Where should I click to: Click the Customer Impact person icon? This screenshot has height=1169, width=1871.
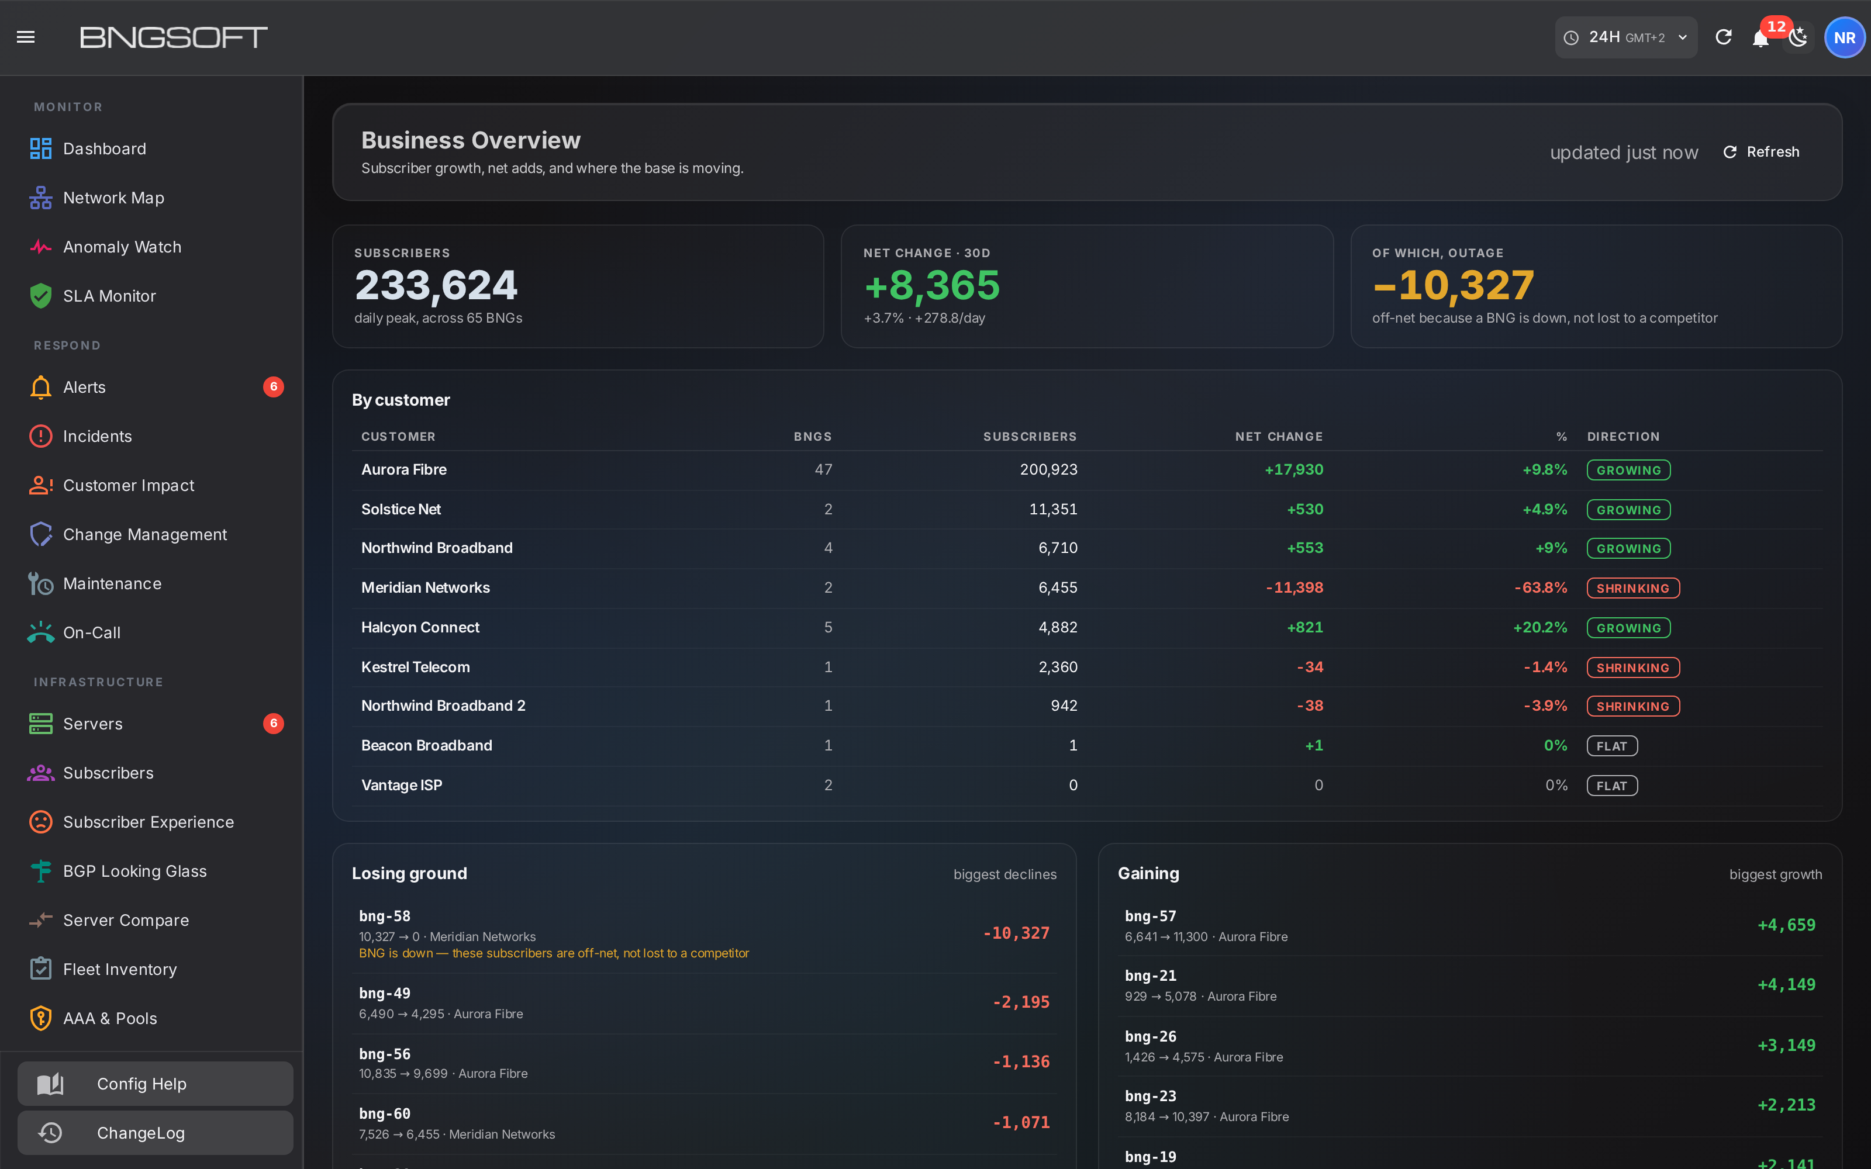click(x=40, y=486)
